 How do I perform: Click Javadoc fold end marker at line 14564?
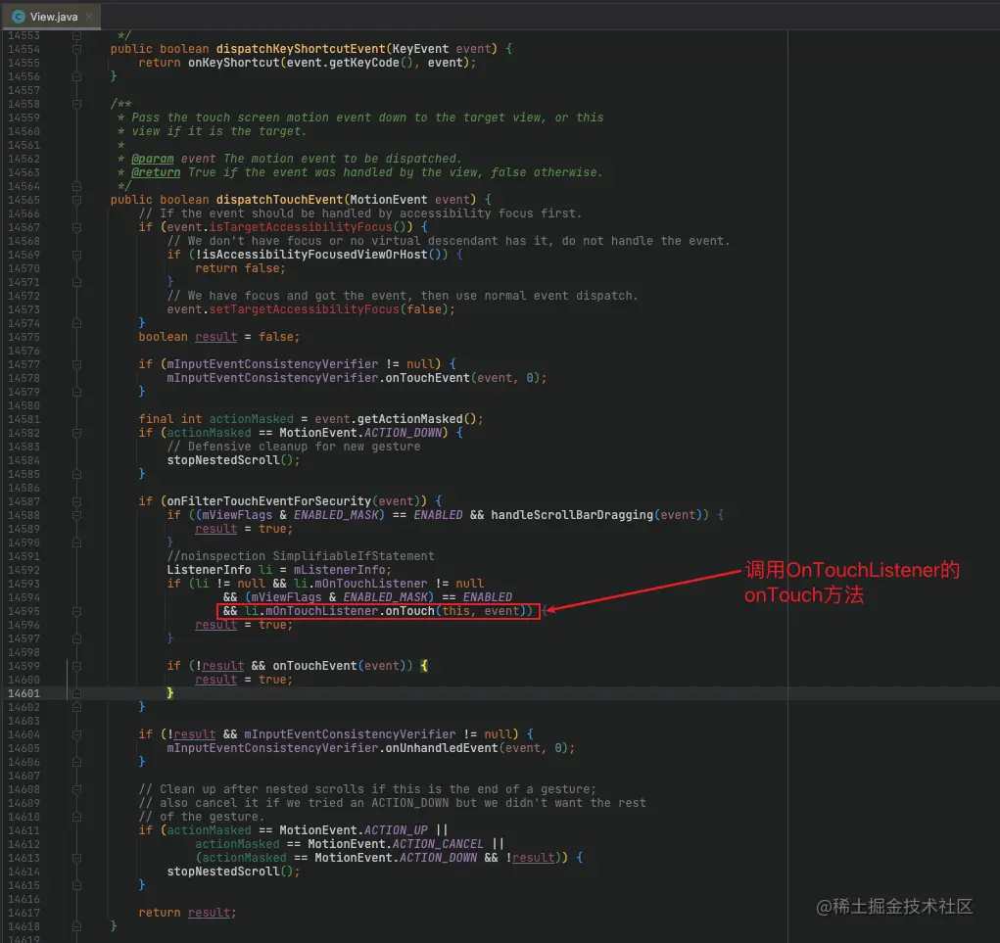pos(76,186)
